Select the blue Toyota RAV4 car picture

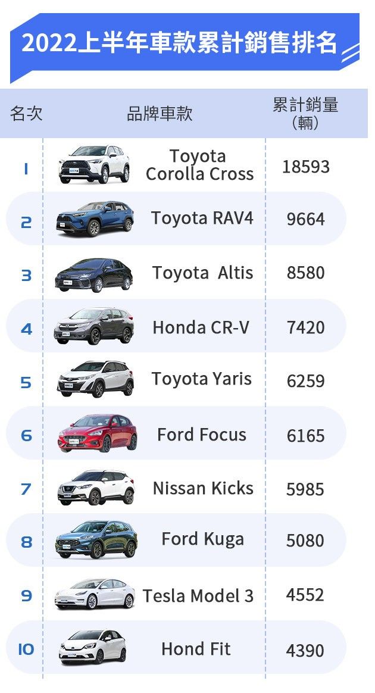tap(95, 218)
